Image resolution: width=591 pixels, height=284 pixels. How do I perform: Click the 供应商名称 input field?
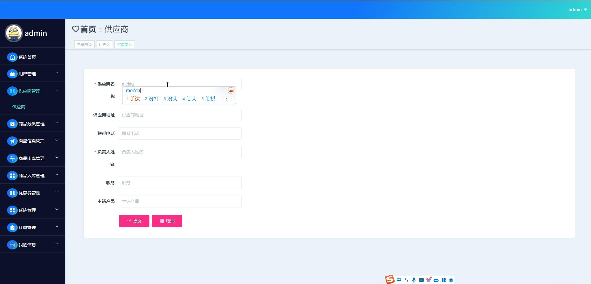[x=180, y=84]
